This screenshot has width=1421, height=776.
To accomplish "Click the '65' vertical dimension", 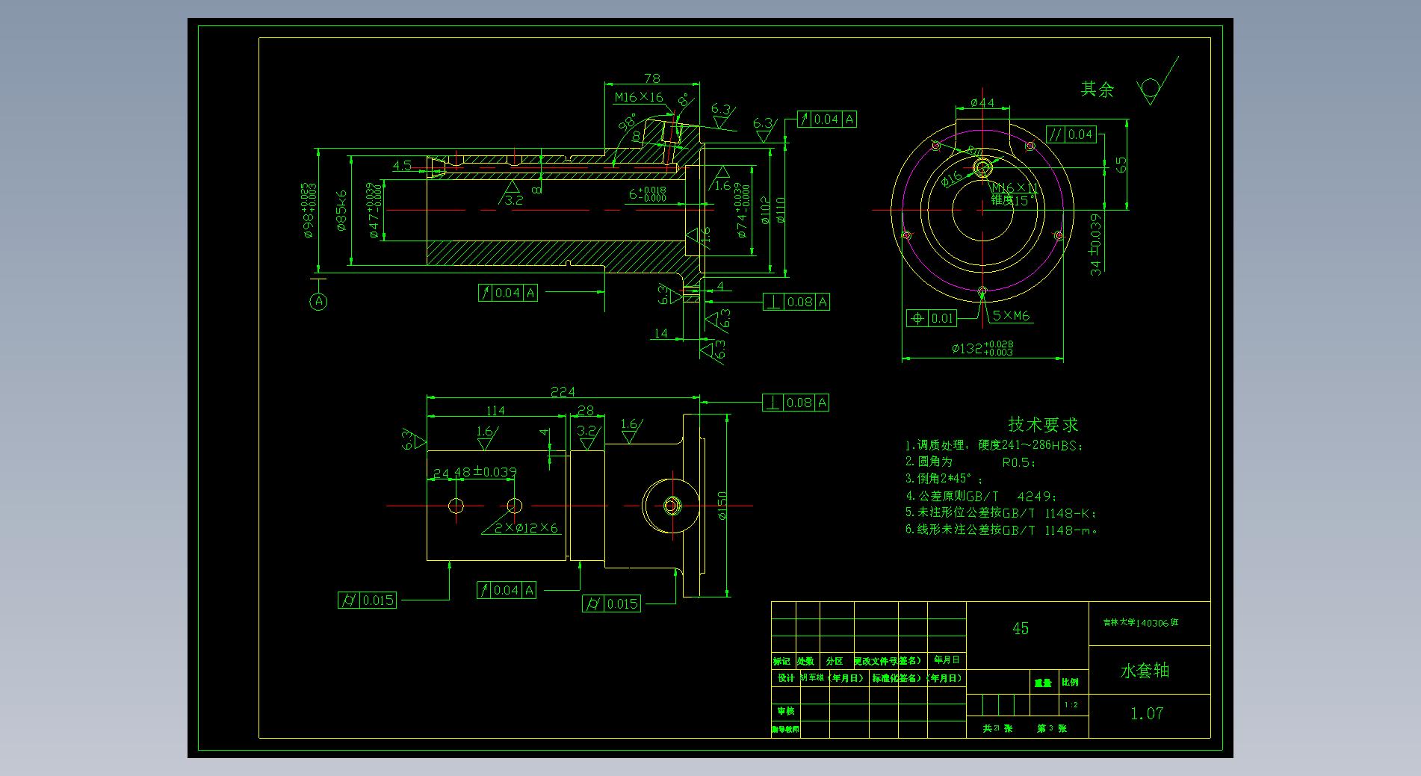I will coord(1121,164).
